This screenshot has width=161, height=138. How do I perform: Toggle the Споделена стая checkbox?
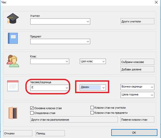coord(32,113)
